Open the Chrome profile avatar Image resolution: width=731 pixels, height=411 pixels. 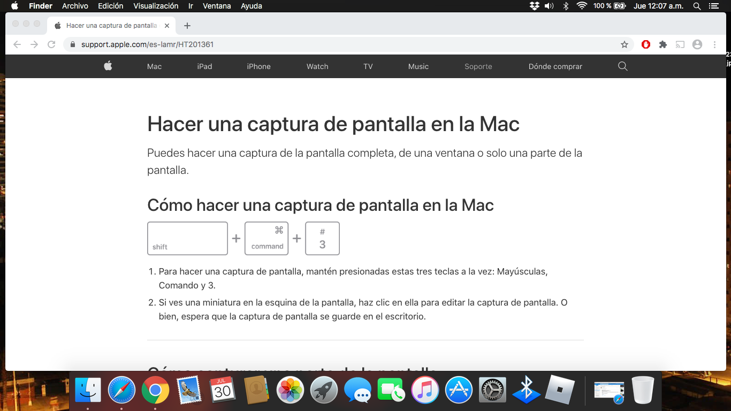pyautogui.click(x=697, y=44)
